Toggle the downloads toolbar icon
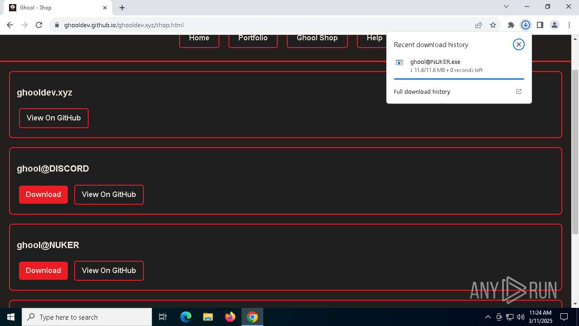 (526, 25)
